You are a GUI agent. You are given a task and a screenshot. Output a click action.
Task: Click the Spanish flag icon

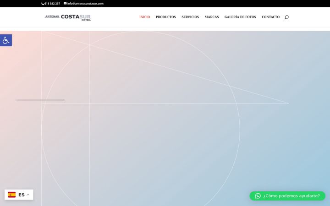pyautogui.click(x=12, y=195)
